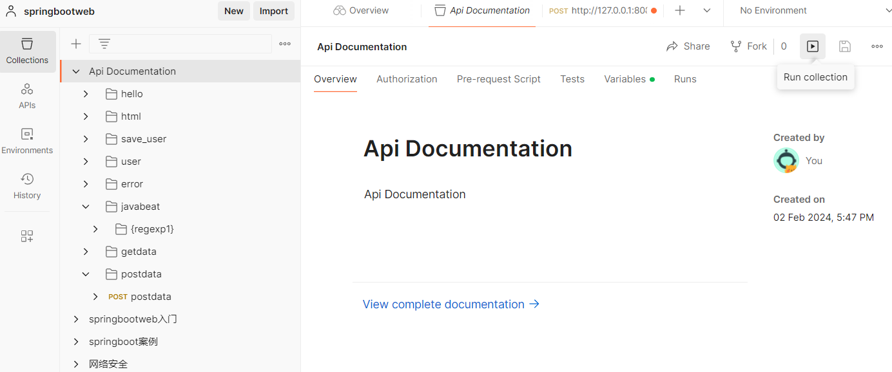Expand the save_user folder chevron

pyautogui.click(x=86, y=139)
